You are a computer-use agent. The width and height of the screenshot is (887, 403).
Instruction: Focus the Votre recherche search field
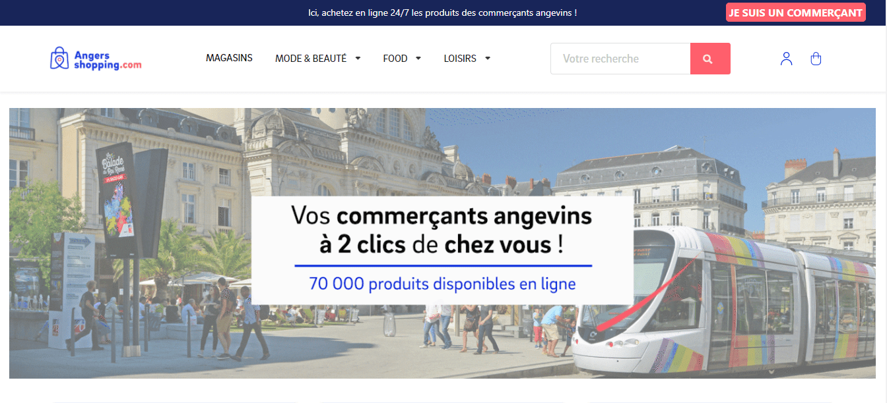620,59
